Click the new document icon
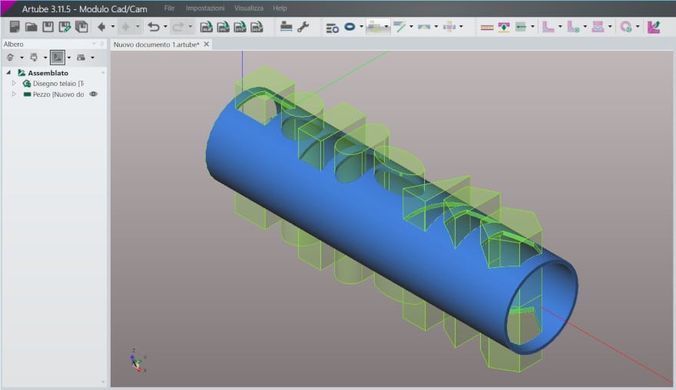Image resolution: width=676 pixels, height=390 pixels. coord(14,27)
